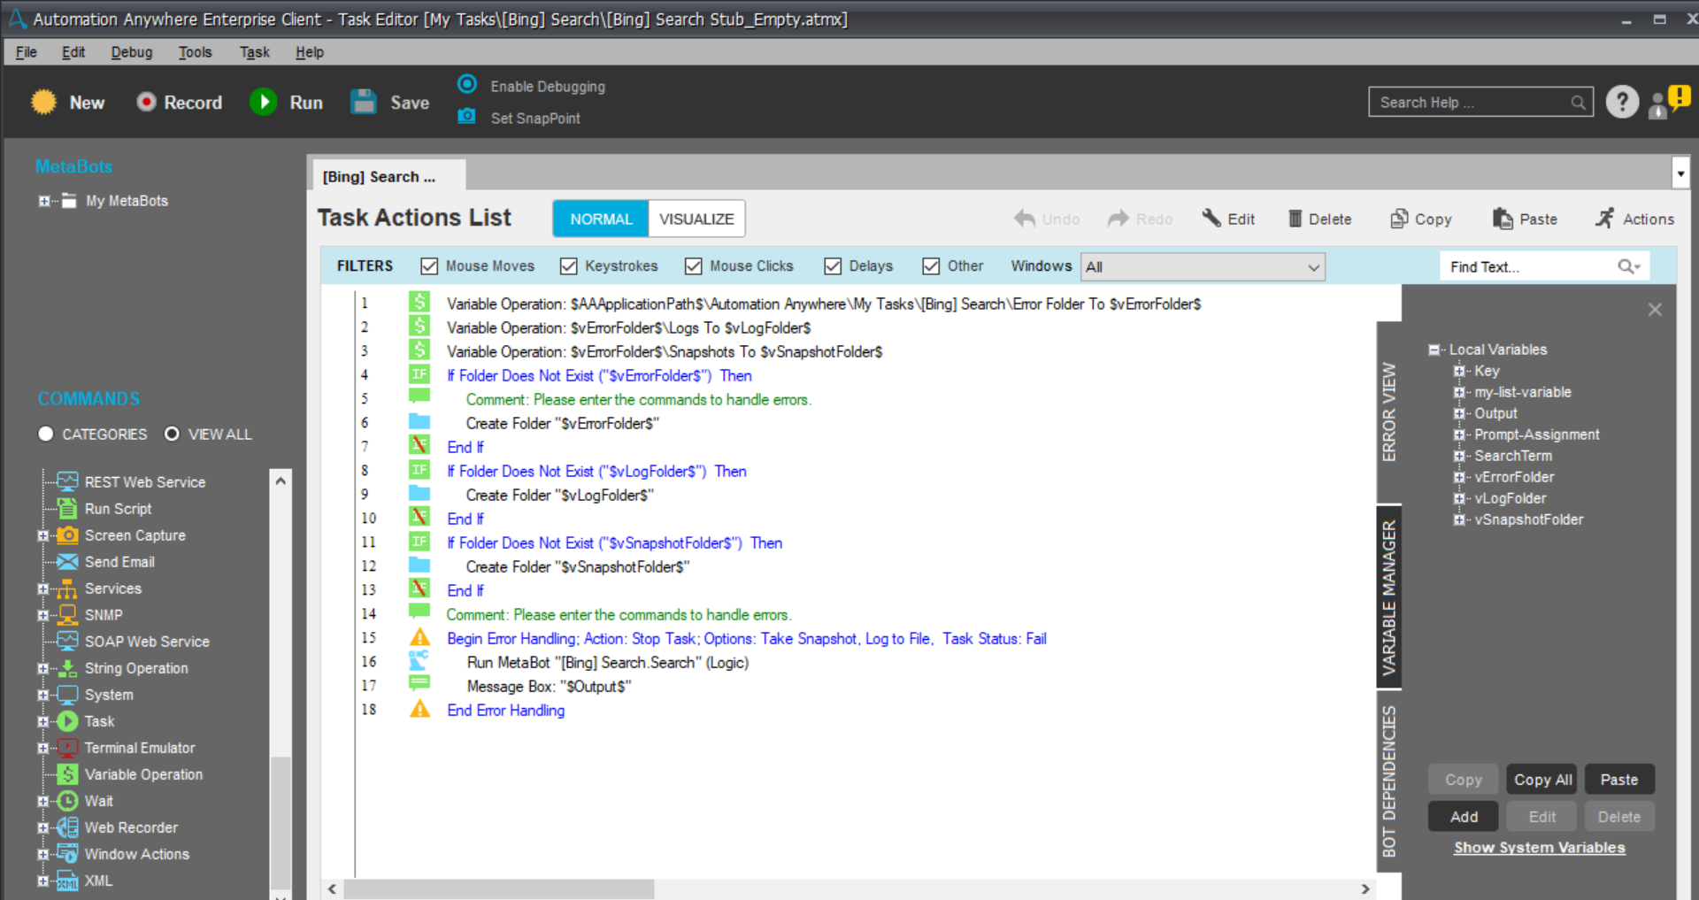Click the Undo arrow icon
The image size is (1699, 900).
pyautogui.click(x=1025, y=219)
